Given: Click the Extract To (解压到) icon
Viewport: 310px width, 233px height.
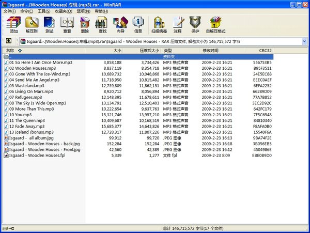Looking at the screenshot, I should 32,25.
